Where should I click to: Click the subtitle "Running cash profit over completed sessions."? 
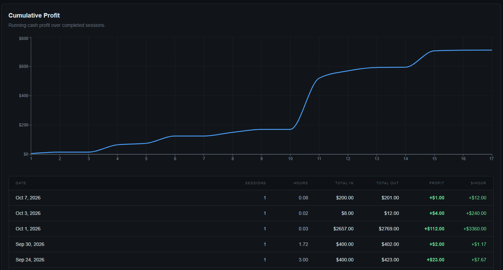pyautogui.click(x=57, y=25)
